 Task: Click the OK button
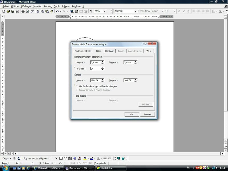tap(132, 114)
